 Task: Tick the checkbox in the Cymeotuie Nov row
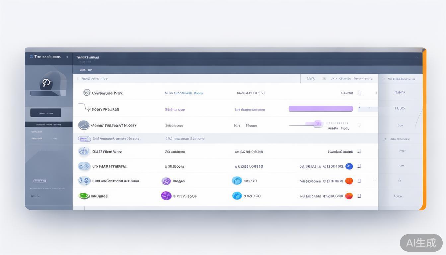pyautogui.click(x=359, y=93)
